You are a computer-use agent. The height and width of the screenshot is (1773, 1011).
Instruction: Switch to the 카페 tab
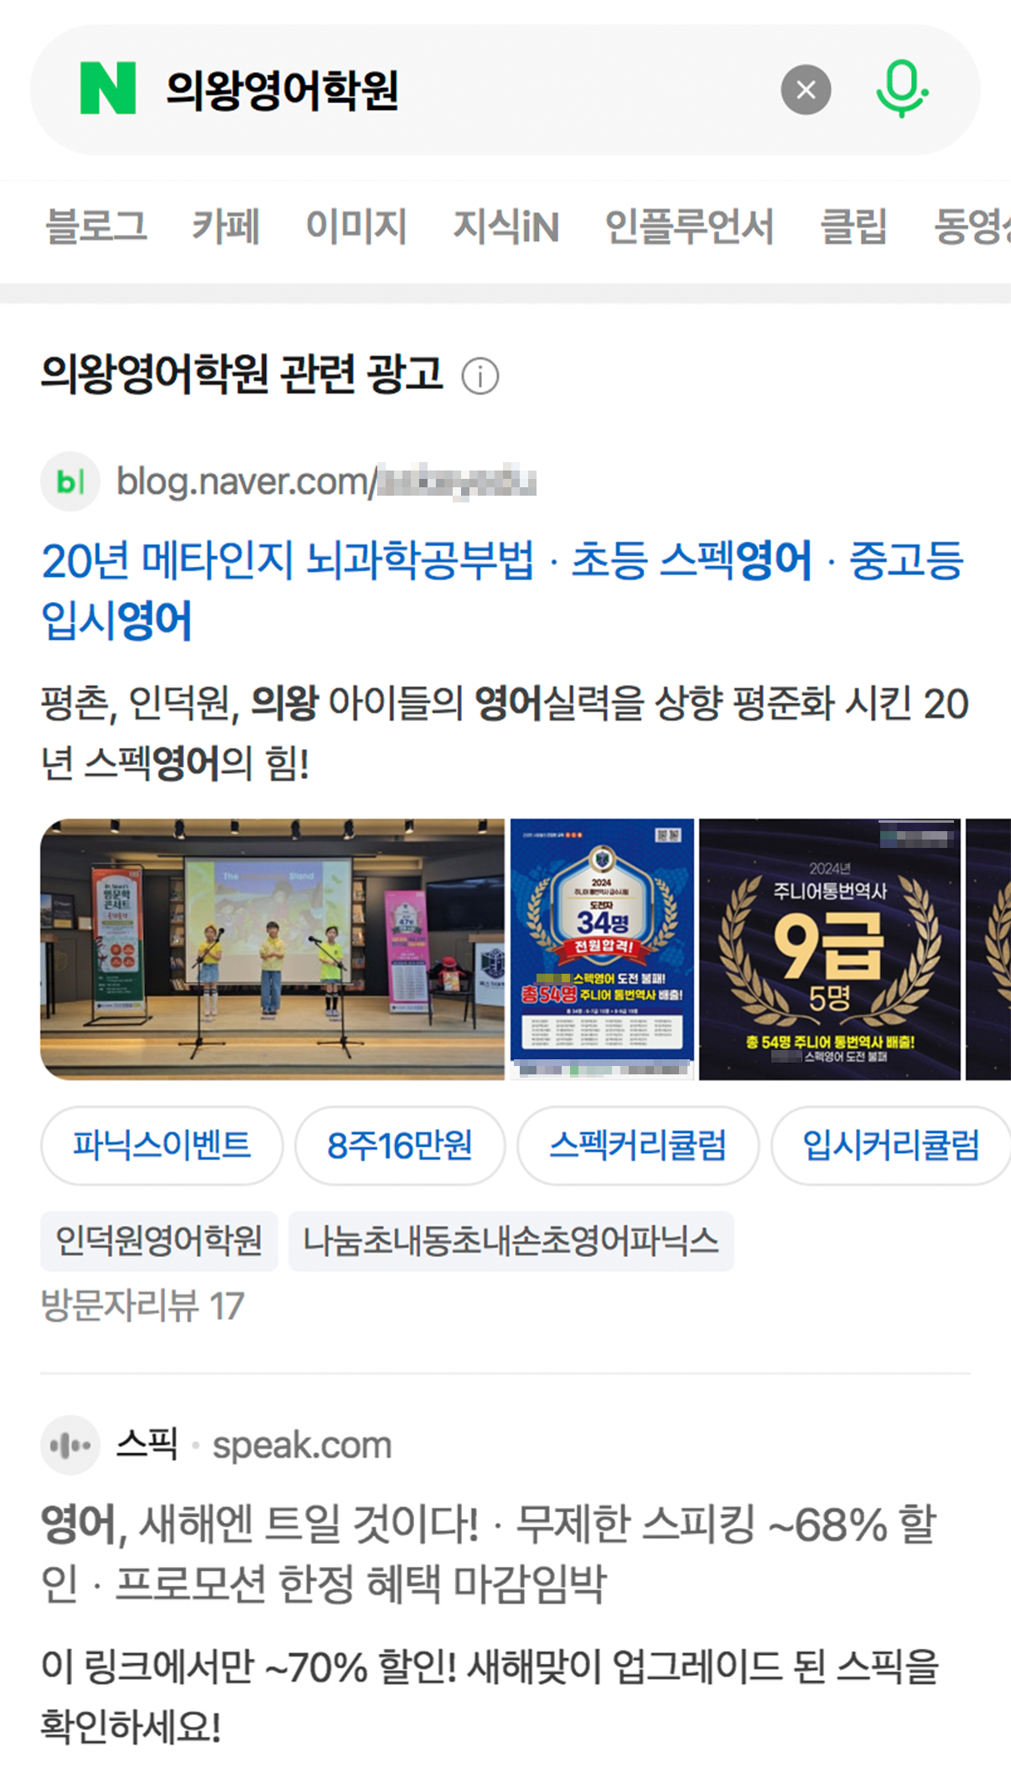pyautogui.click(x=226, y=226)
